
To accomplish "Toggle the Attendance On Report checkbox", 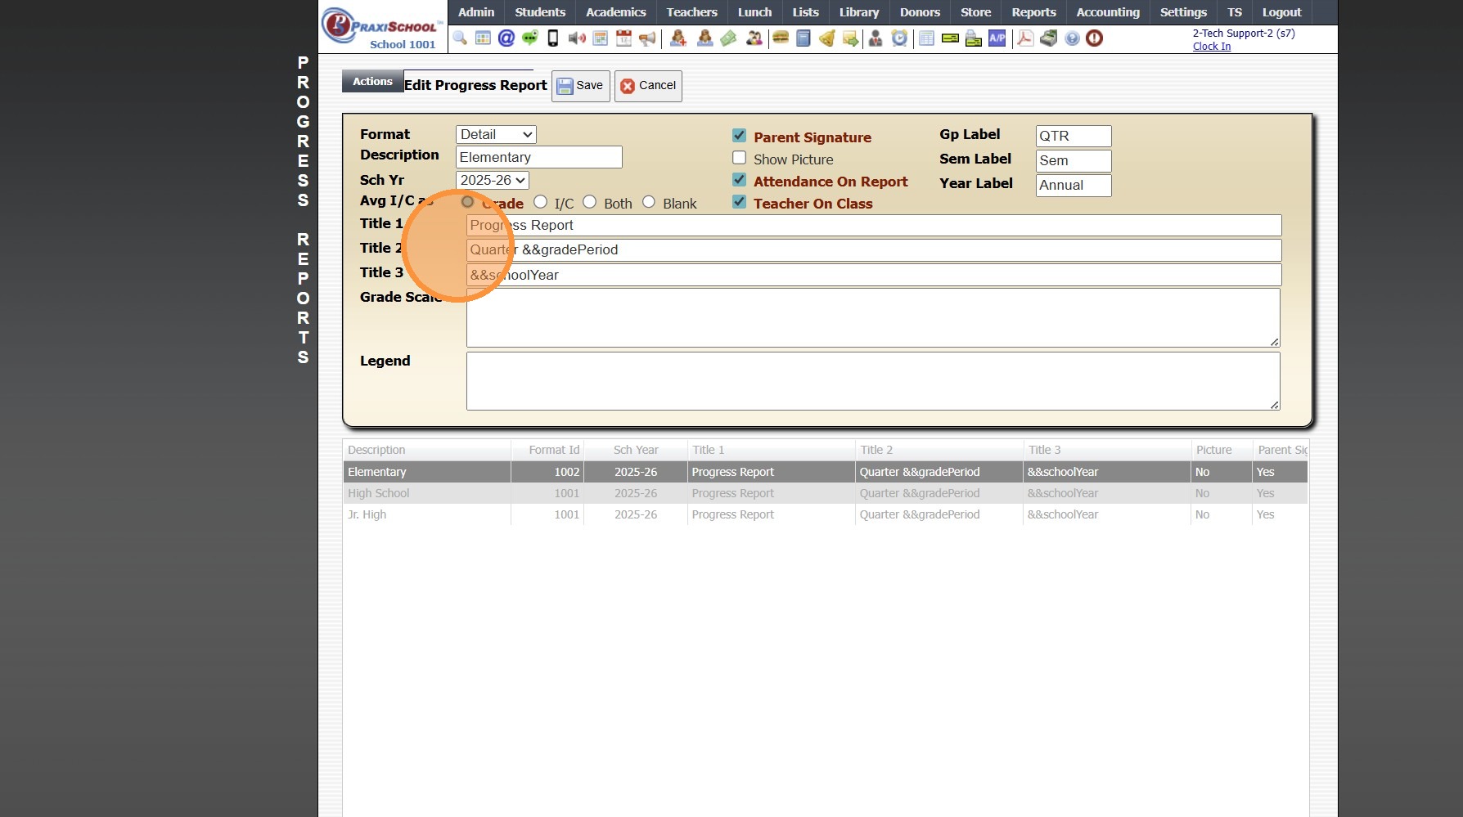I will [x=739, y=180].
